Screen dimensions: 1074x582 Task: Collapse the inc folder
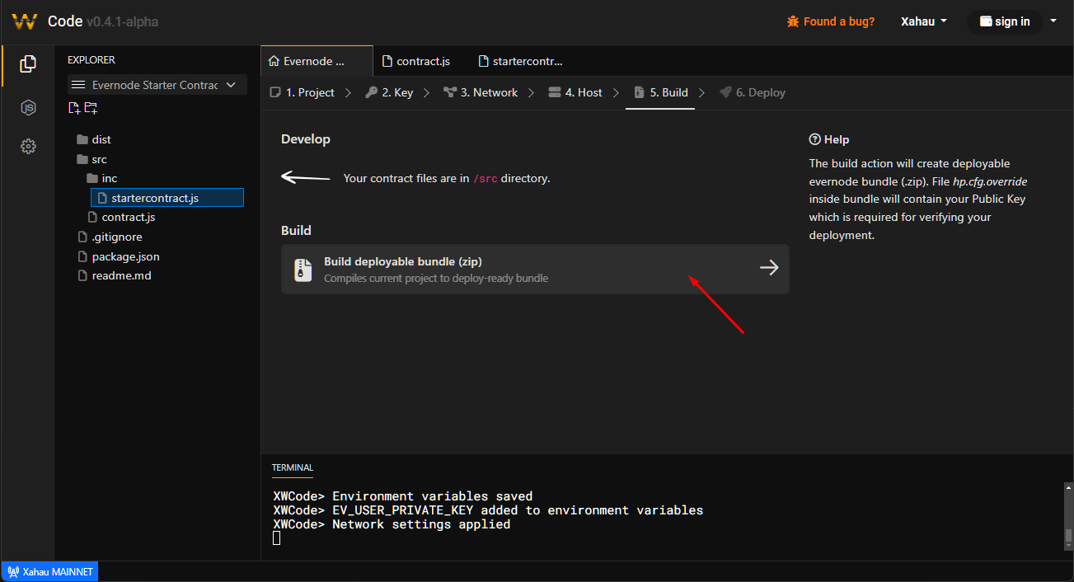102,178
